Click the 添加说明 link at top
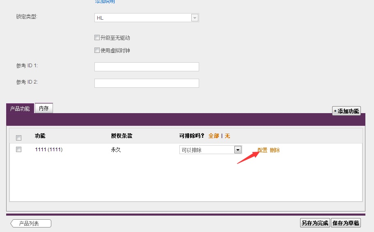The image size is (374, 232). tap(105, 2)
